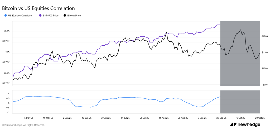
Task: Click the black Bitcoin Price legend dot
Action: [x=65, y=16]
